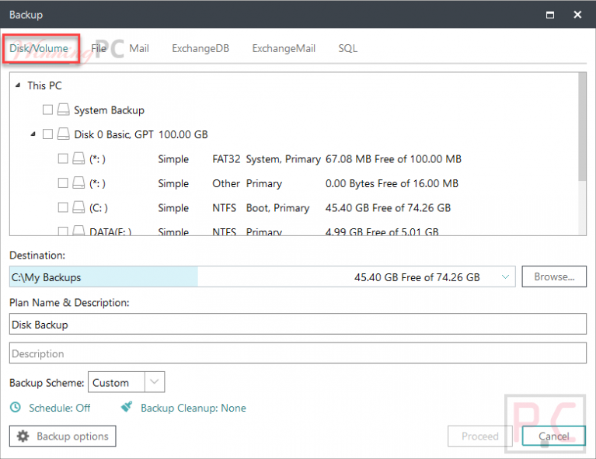Open the ExchangeDB tab
Viewport: 596px width, 459px height.
pyautogui.click(x=200, y=49)
